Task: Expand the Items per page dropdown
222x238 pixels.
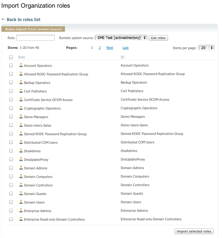Action: coord(206,48)
